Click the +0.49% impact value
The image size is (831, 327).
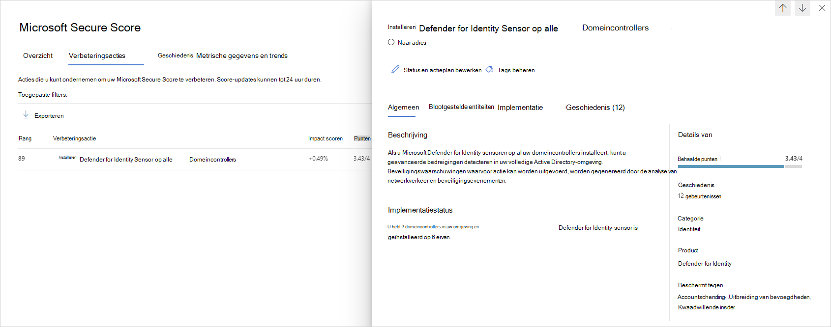point(318,159)
